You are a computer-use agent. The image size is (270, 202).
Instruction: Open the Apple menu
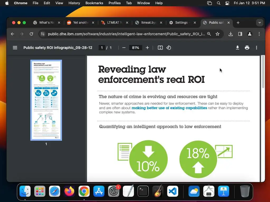pos(7,3)
